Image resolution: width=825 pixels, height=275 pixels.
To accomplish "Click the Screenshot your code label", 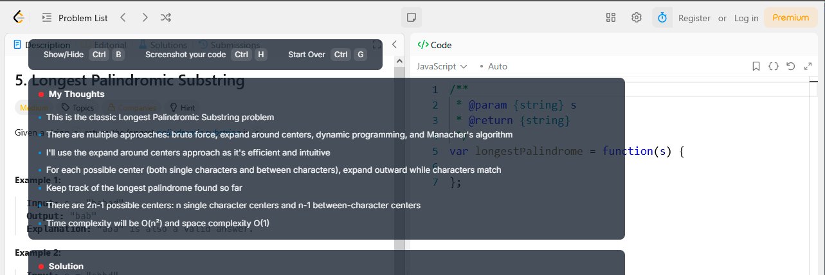I will click(185, 55).
